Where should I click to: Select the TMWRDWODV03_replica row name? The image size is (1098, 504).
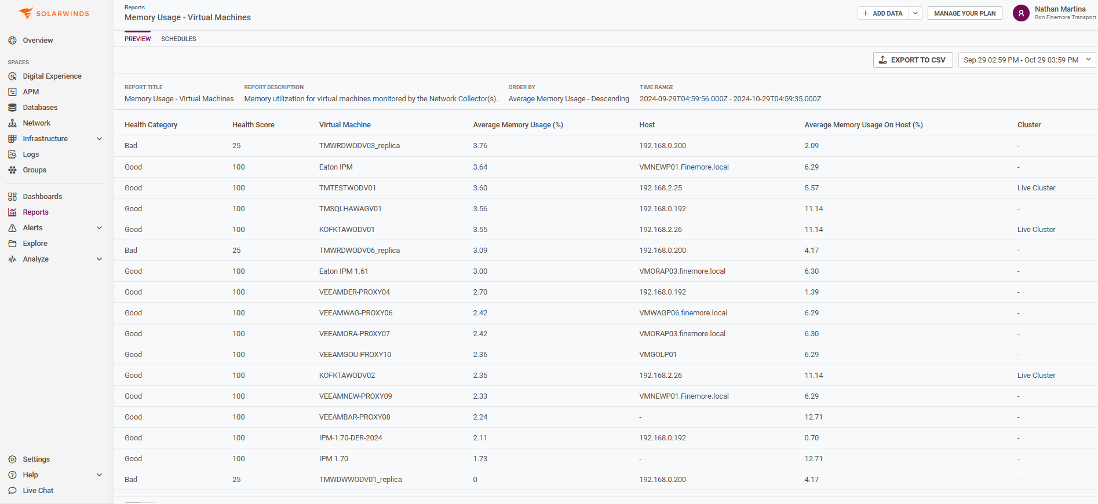coord(359,146)
